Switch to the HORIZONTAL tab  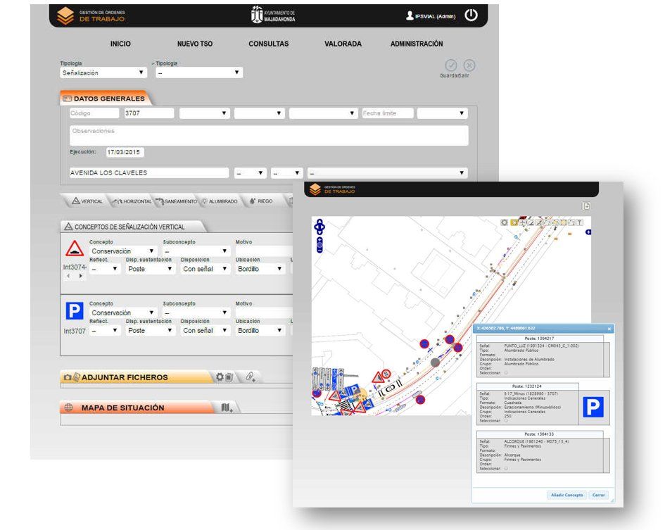[132, 201]
